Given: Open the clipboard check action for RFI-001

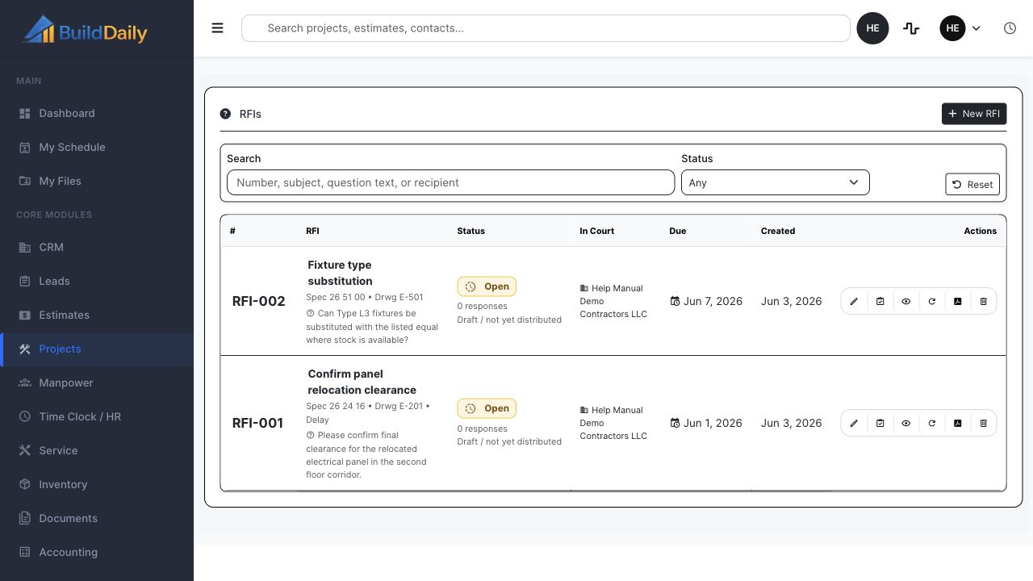Looking at the screenshot, I should click(880, 423).
